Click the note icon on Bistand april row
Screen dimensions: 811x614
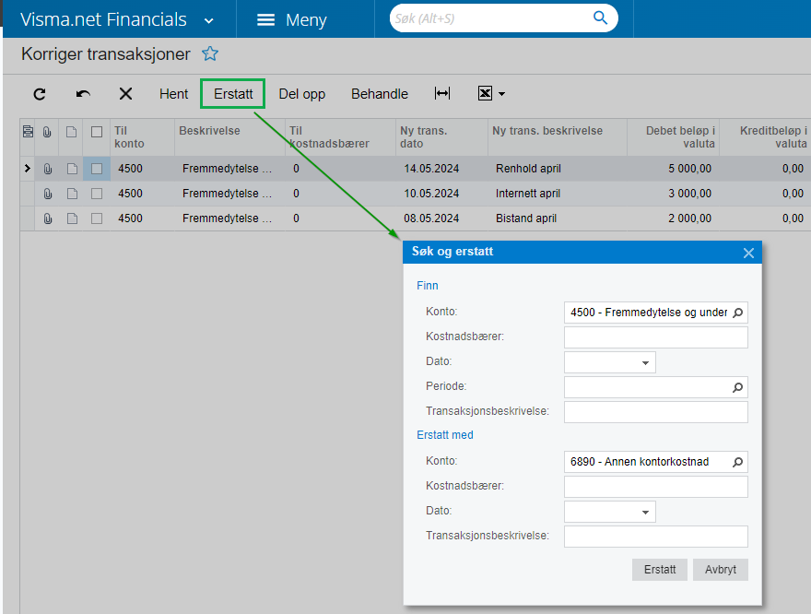pyautogui.click(x=72, y=218)
